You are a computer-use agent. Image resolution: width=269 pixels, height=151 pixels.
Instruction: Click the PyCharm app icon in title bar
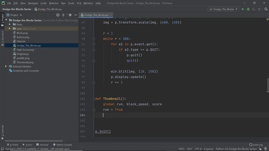click(x=3, y=3)
